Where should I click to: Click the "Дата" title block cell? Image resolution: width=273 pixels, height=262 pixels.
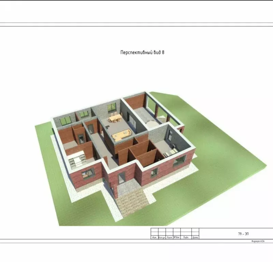click(x=195, y=237)
